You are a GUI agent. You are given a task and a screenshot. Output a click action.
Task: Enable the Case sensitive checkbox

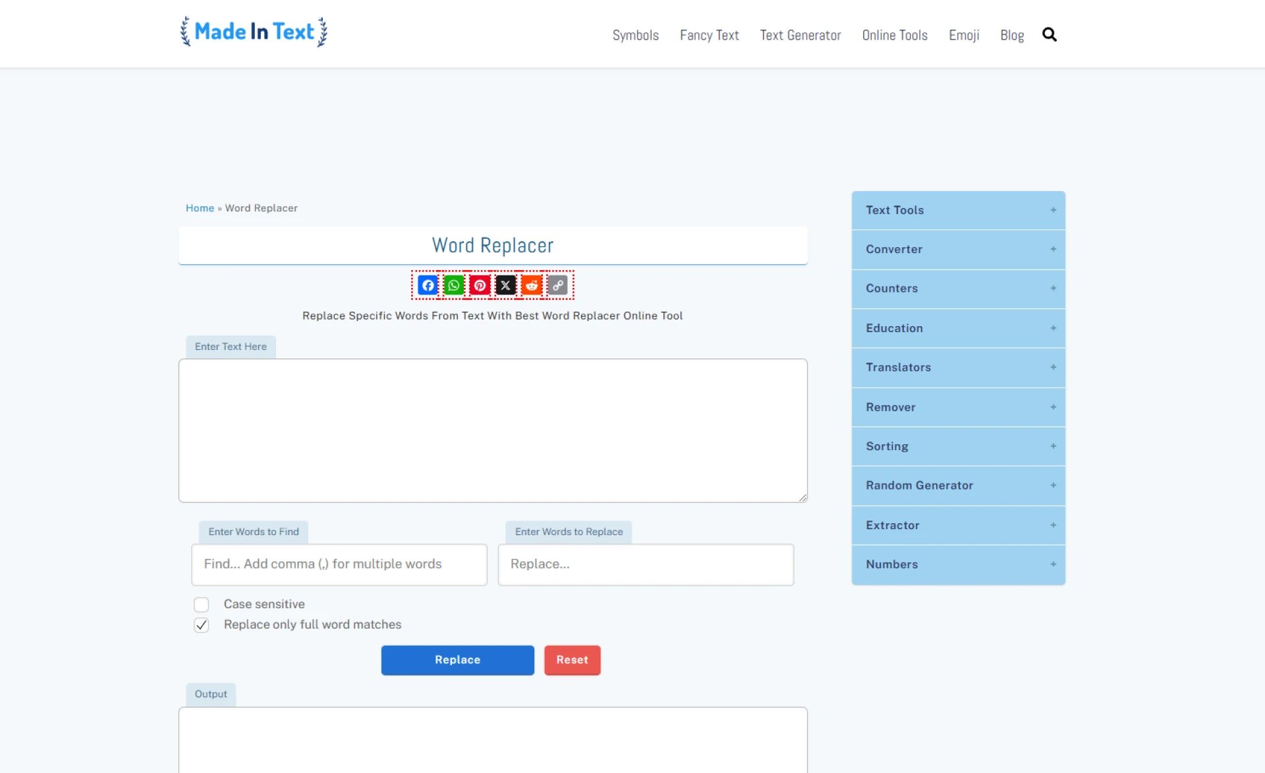click(x=202, y=604)
